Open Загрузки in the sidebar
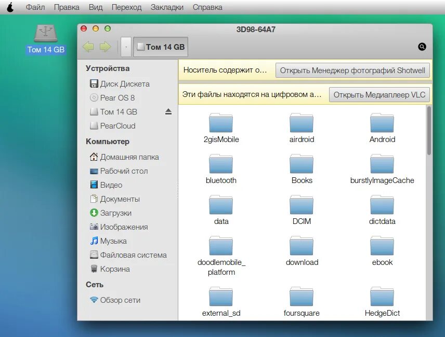 110,213
